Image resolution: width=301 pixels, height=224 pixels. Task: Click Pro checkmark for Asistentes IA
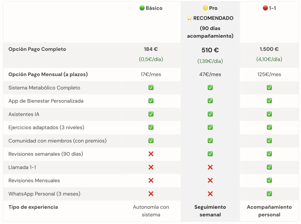tap(210, 114)
